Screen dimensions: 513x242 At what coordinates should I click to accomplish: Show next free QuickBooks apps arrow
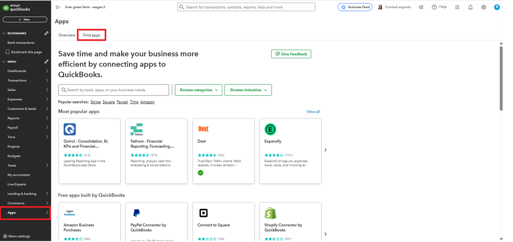click(326, 234)
